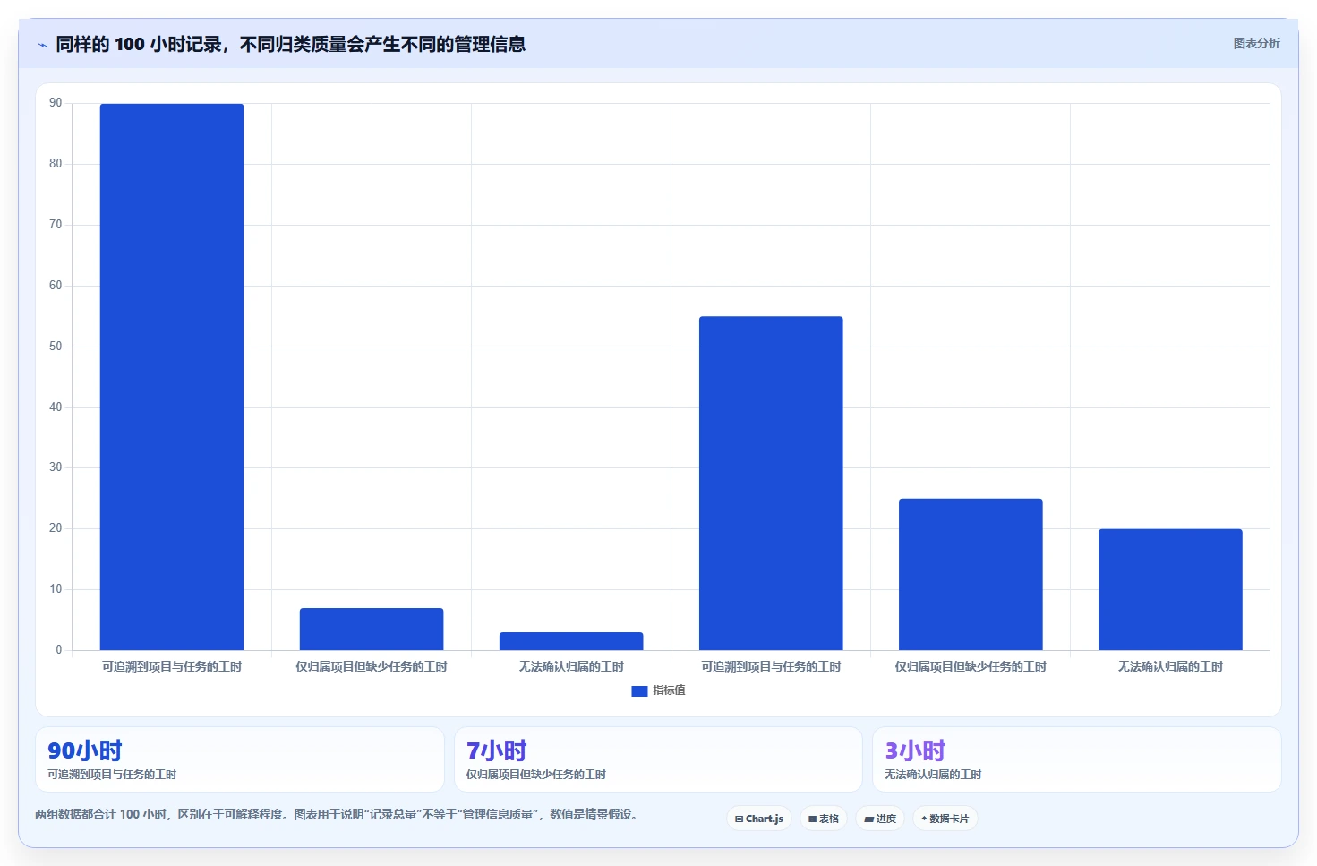This screenshot has width=1317, height=866.
Task: Click '无法确认归属的工时' caption in the 3小时 card
Action: tap(933, 775)
